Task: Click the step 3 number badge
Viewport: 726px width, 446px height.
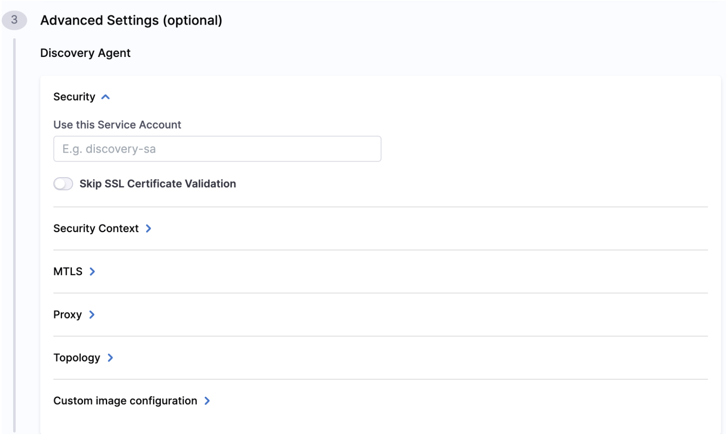Action: [x=14, y=20]
